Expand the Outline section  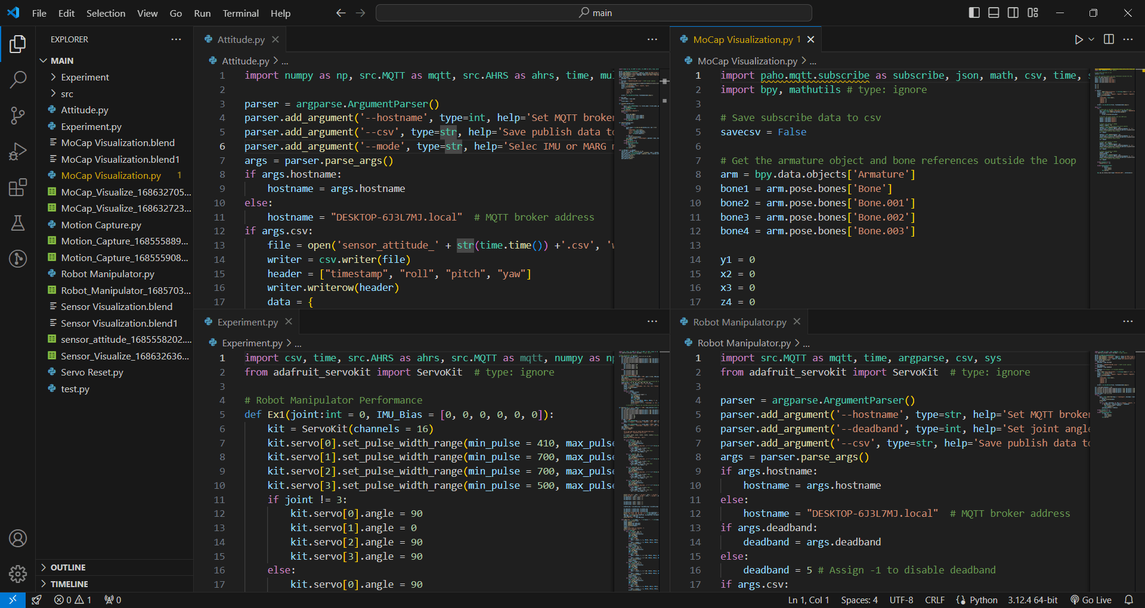click(67, 567)
